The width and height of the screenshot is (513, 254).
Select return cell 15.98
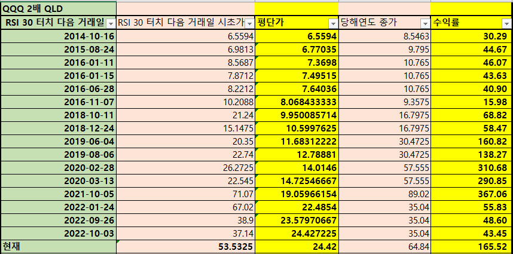[x=471, y=102]
